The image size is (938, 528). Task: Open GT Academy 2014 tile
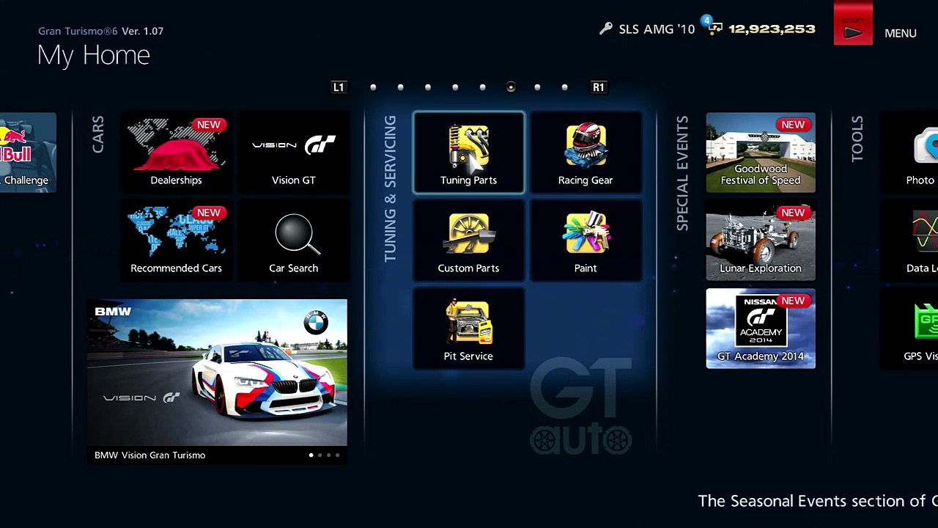coord(761,329)
